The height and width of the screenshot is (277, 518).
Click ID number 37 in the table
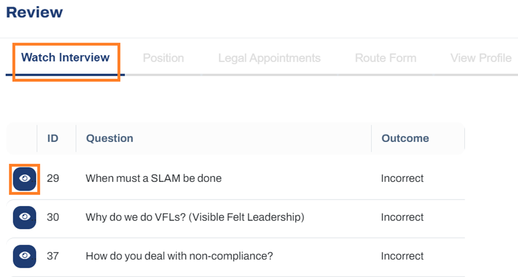coord(53,256)
